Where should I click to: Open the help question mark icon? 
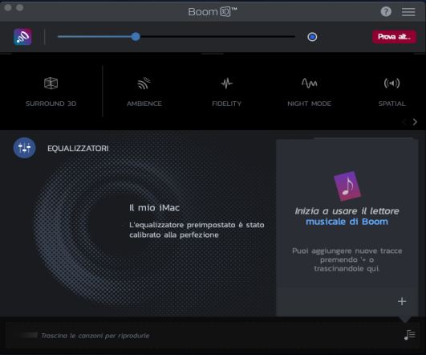386,11
